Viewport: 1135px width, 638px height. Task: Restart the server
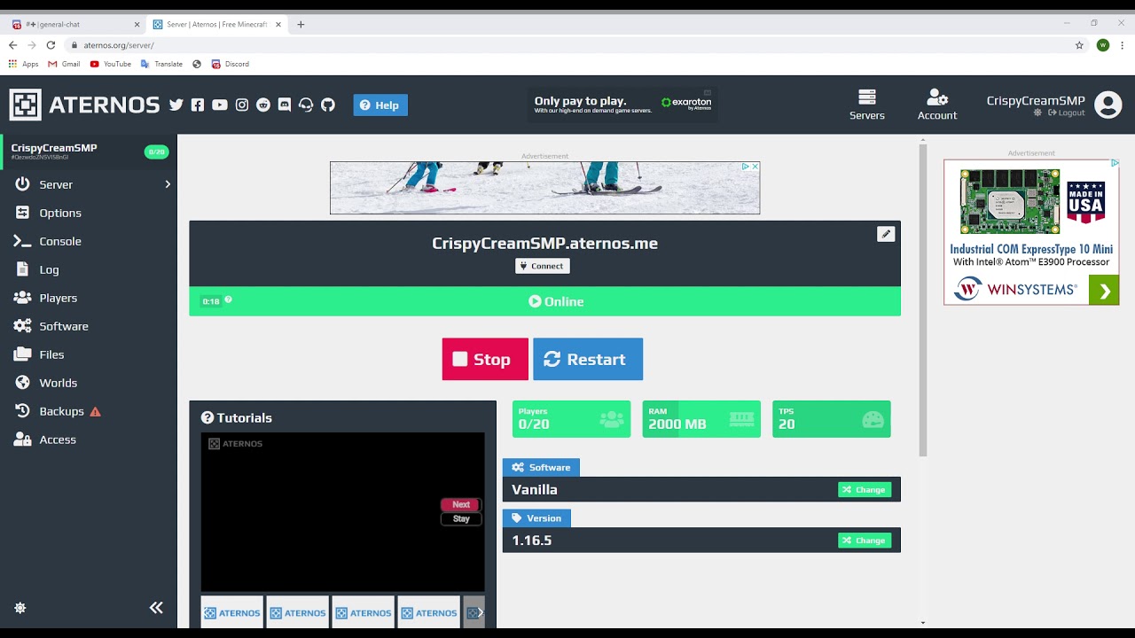pos(588,359)
